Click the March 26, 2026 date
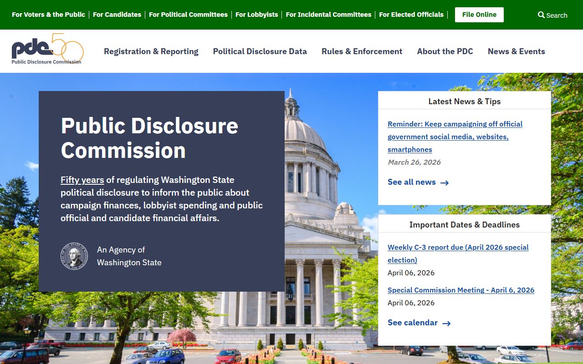583x364 pixels. (x=414, y=162)
